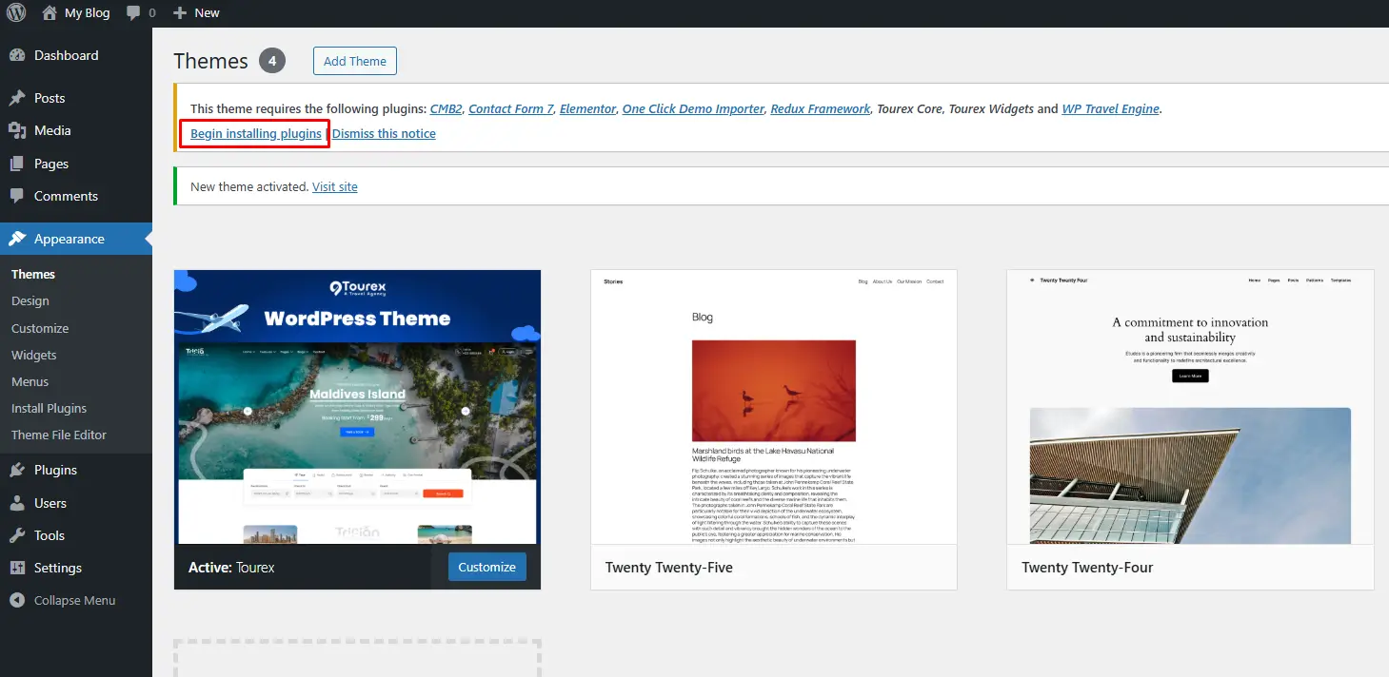
Task: Select the Twenty Twenty-Four theme thumbnail
Action: pos(1190,407)
